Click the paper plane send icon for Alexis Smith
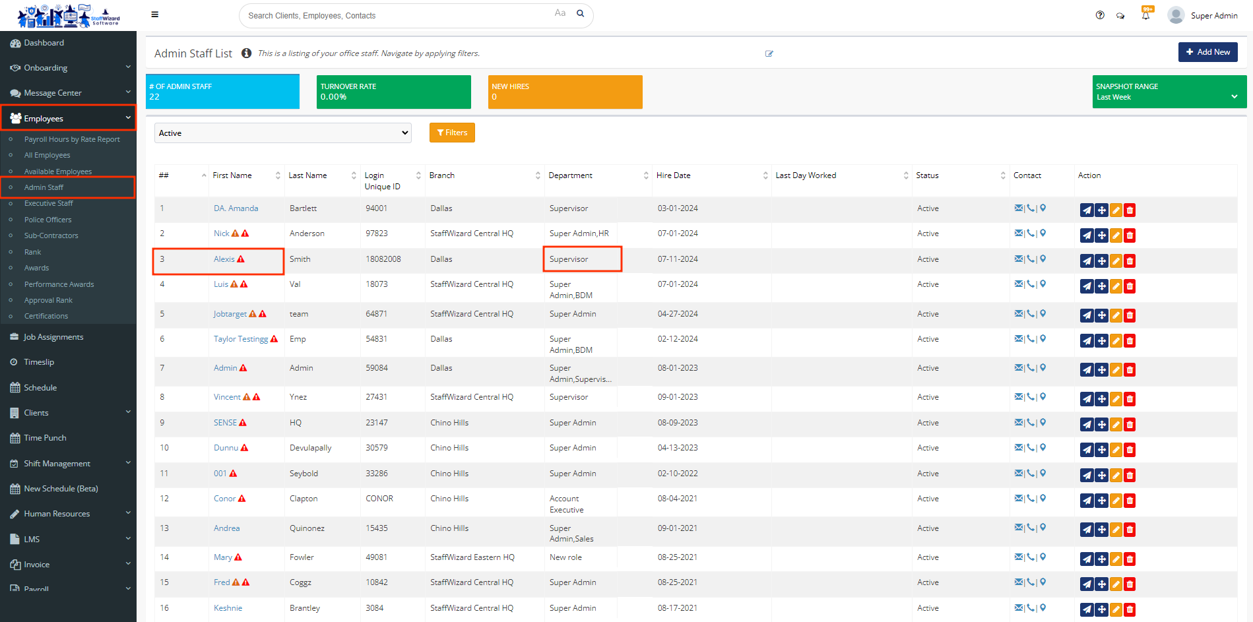1253x622 pixels. [1086, 261]
